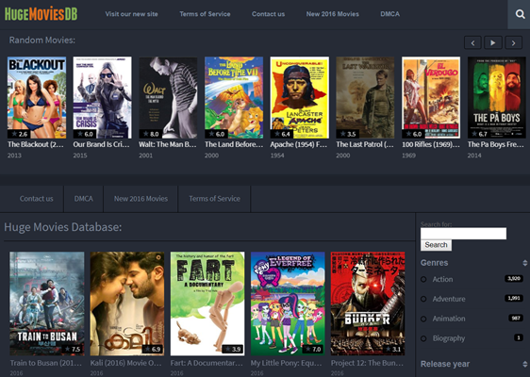The height and width of the screenshot is (377, 530).
Task: Open The Land Before Time VII poster
Action: (x=234, y=97)
